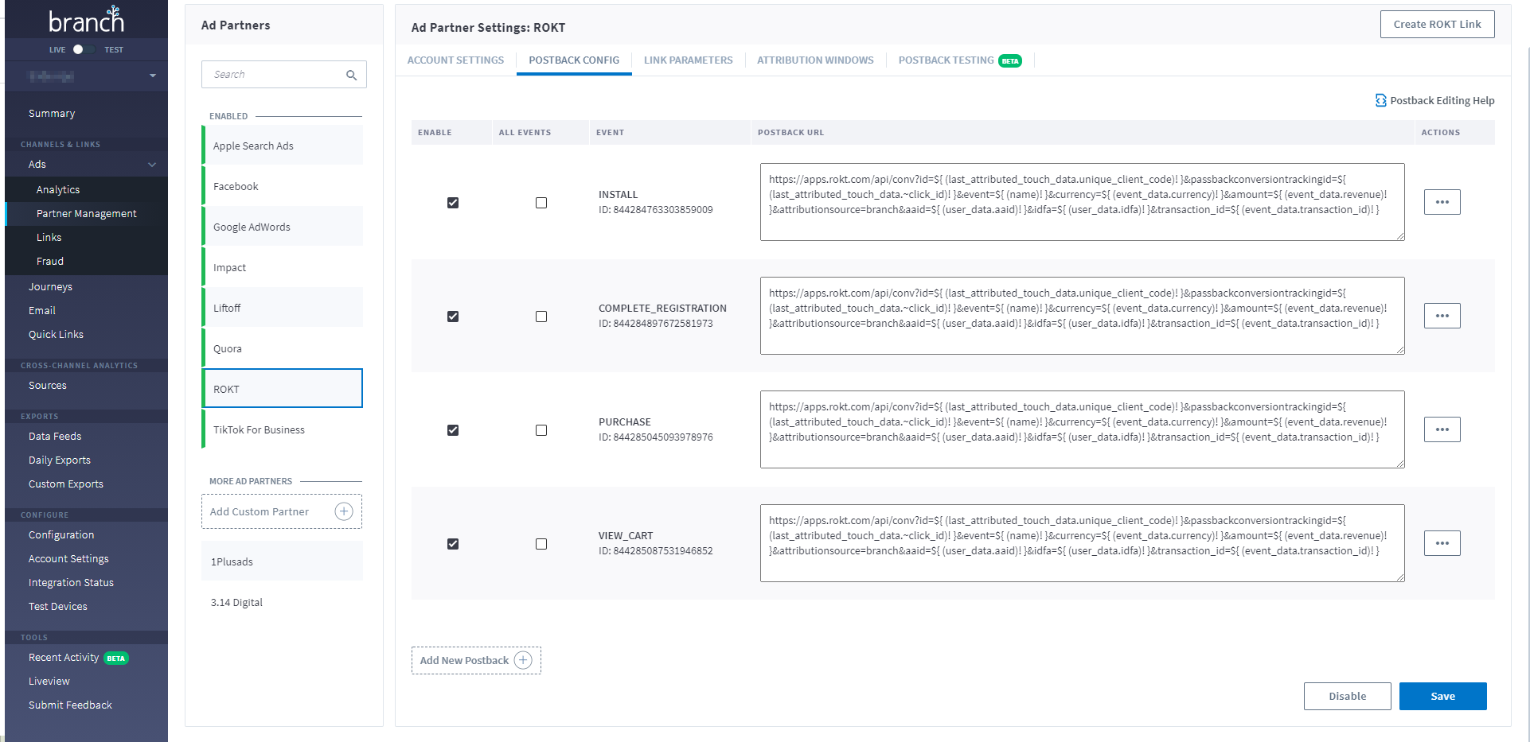The image size is (1530, 742).
Task: Uncheck Enable for the INSTALL event
Action: (x=453, y=203)
